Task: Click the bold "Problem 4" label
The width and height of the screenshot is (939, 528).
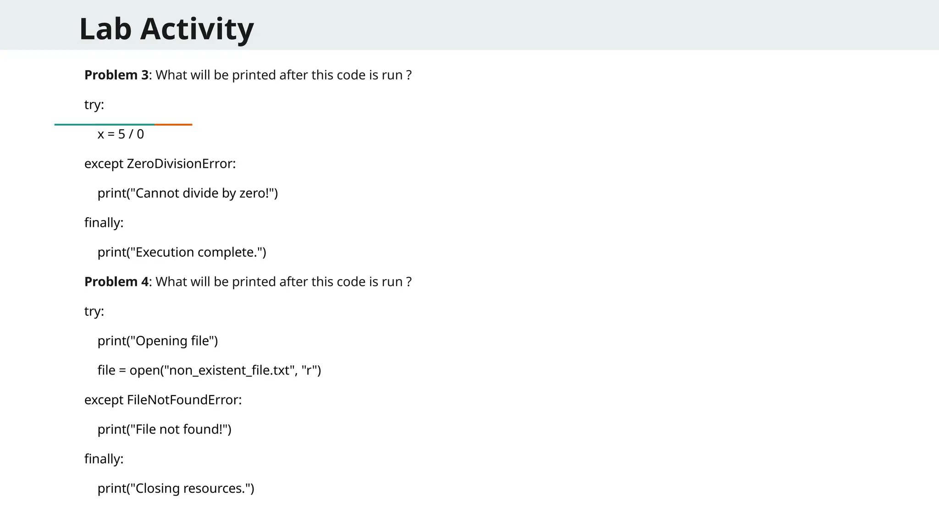Action: click(116, 282)
